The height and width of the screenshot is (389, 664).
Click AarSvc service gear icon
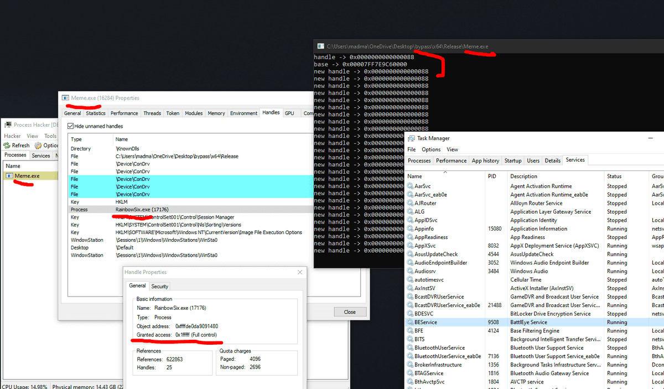pyautogui.click(x=410, y=186)
